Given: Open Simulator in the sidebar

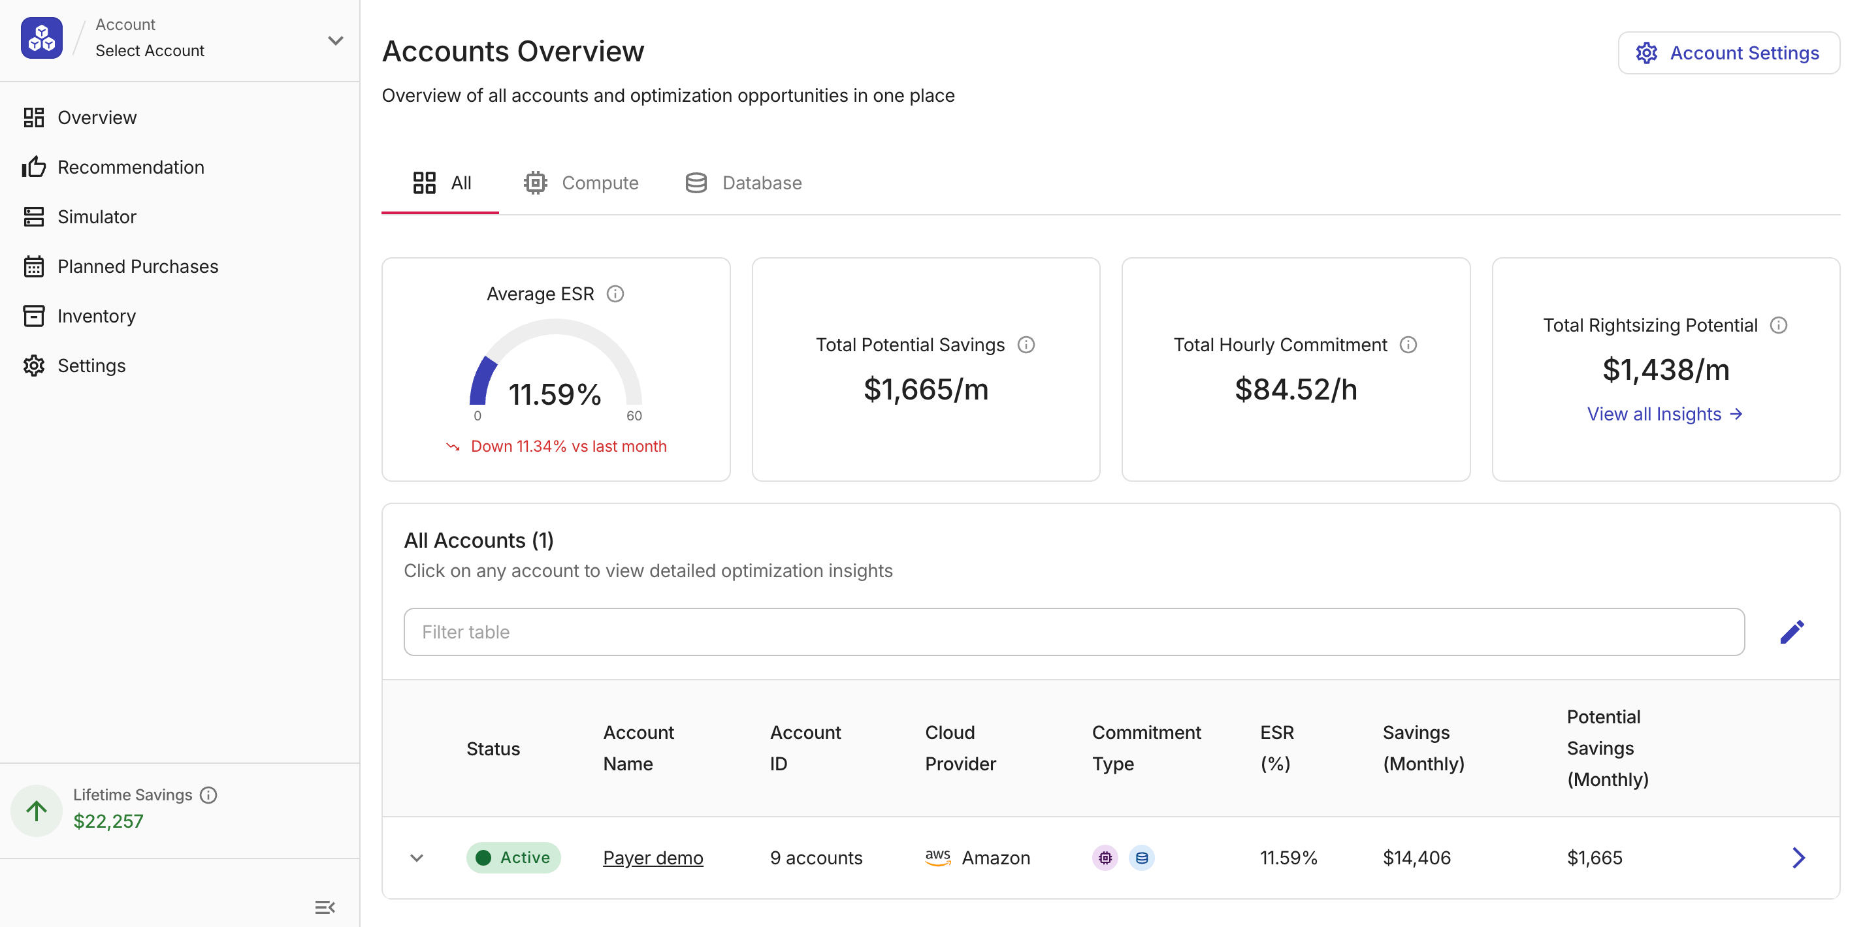Looking at the screenshot, I should coord(80,217).
